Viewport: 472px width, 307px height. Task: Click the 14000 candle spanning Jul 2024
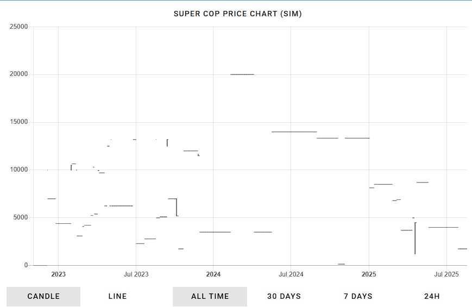click(294, 131)
